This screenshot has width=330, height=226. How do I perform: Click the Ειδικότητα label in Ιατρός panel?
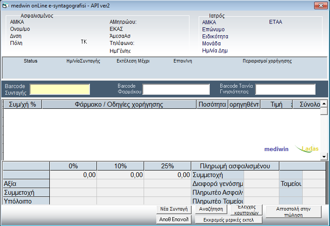point(215,37)
